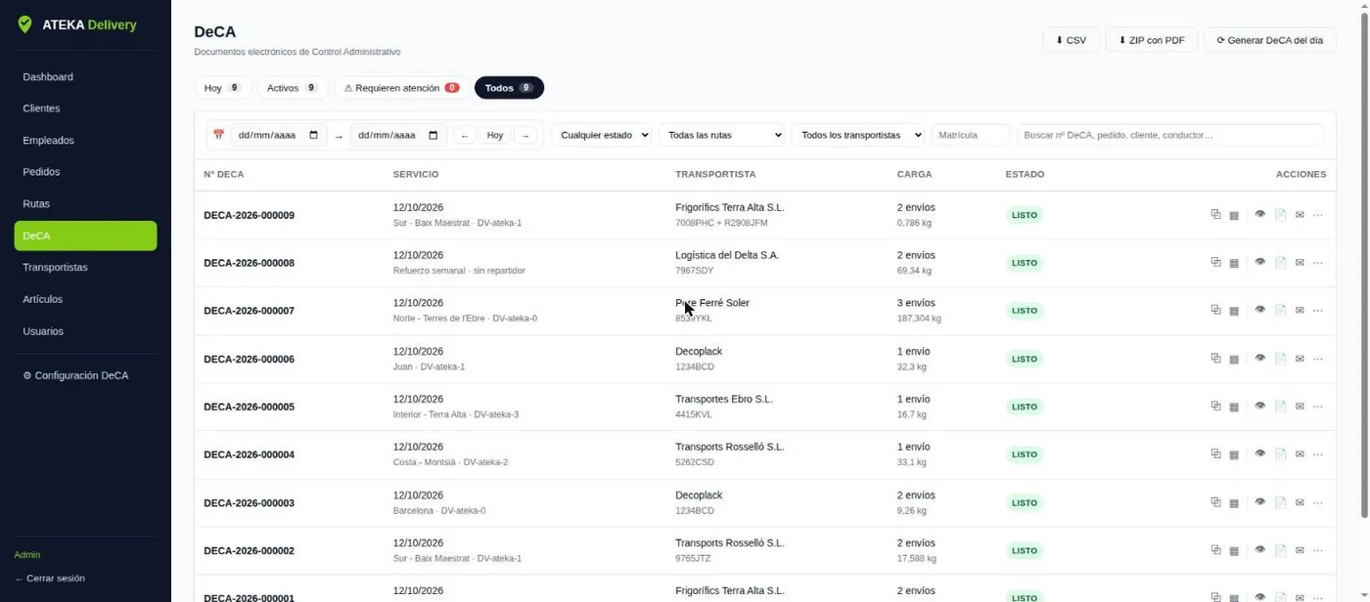
Task: Download ZIP con PDF
Action: [1151, 40]
